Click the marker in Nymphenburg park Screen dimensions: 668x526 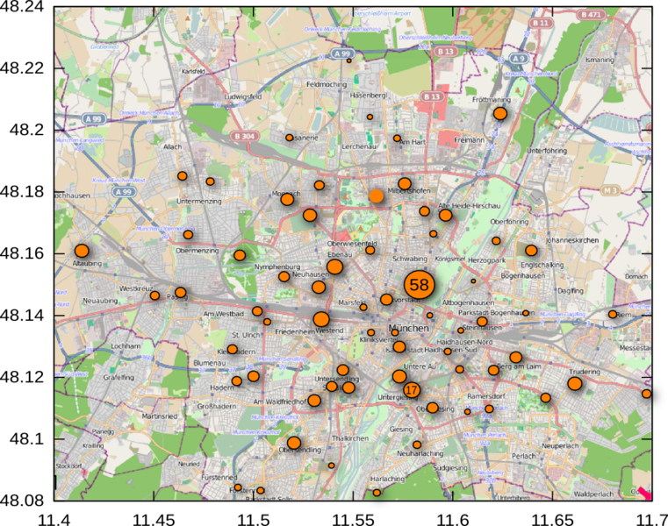240,255
